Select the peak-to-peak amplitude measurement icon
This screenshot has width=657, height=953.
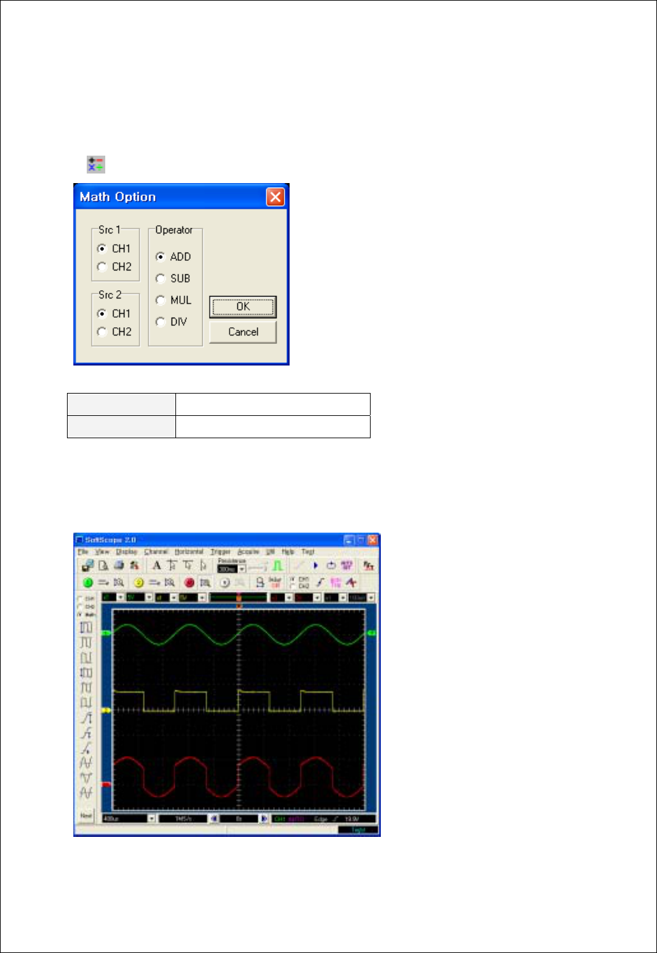coord(86,763)
